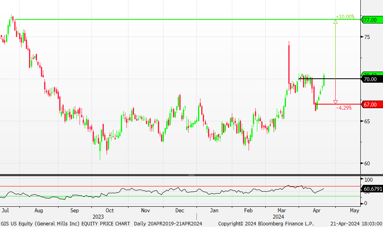383x227 pixels.
Task: Click the Bloomberg Finance L.P. copyright text
Action: pyautogui.click(x=266, y=223)
